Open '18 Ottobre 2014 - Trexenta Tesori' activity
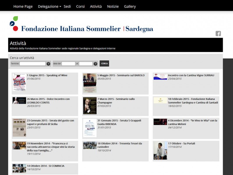 pyautogui.click(x=120, y=145)
